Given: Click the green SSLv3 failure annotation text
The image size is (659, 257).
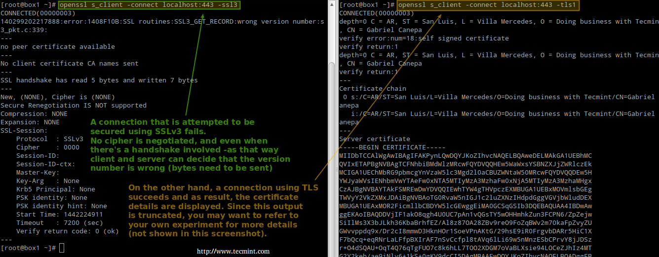Looking at the screenshot, I should click(x=190, y=145).
